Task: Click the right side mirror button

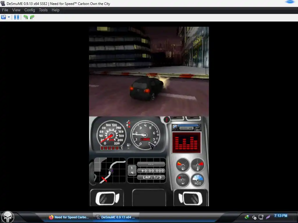Action: [x=191, y=198]
